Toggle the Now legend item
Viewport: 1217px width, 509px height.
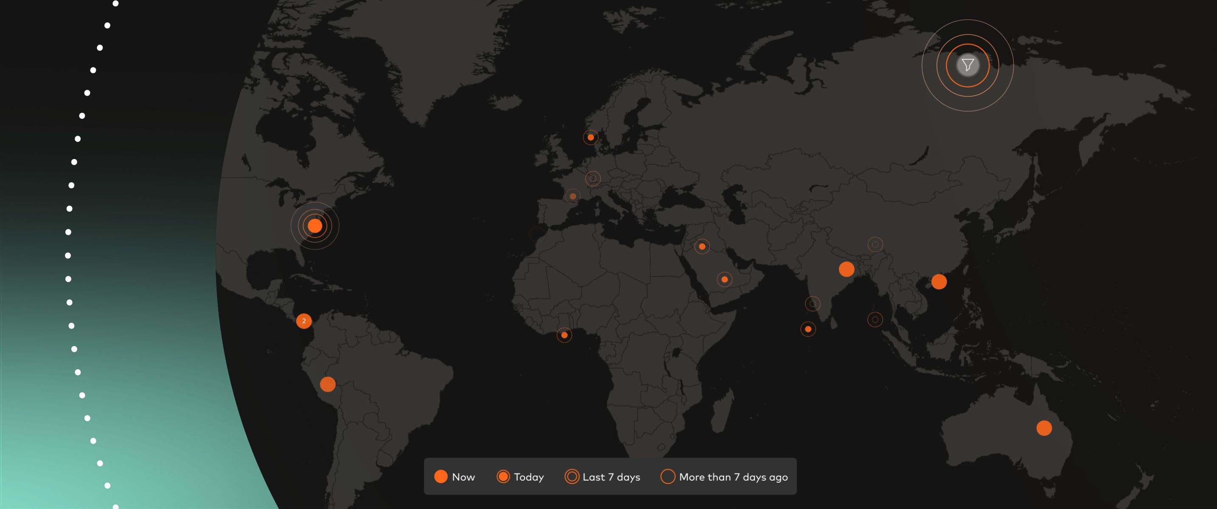tap(454, 477)
